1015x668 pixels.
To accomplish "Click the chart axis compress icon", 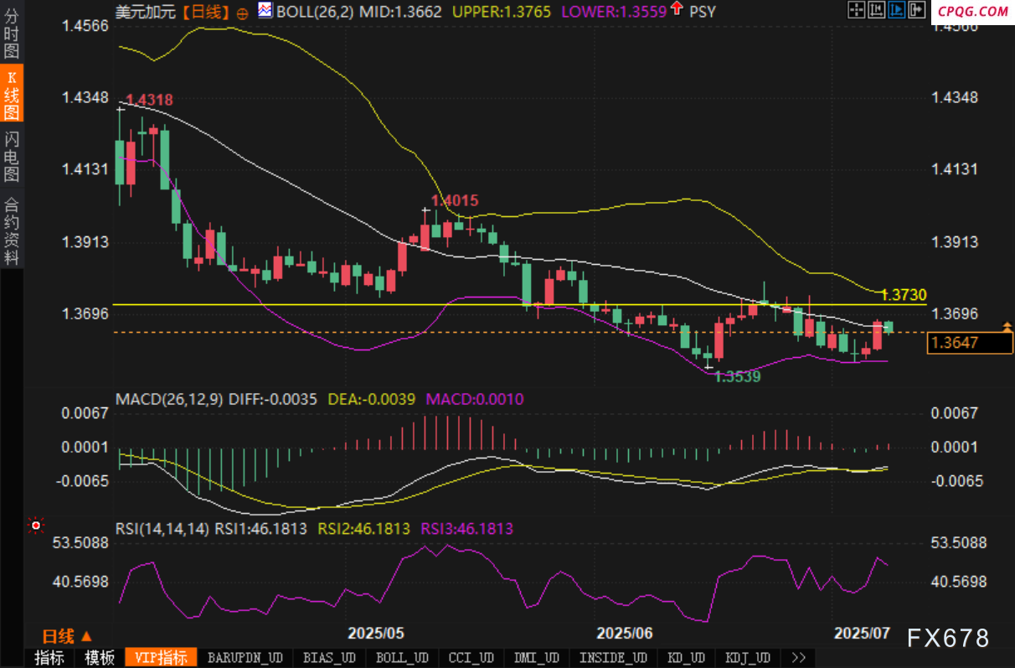I will pos(876,10).
